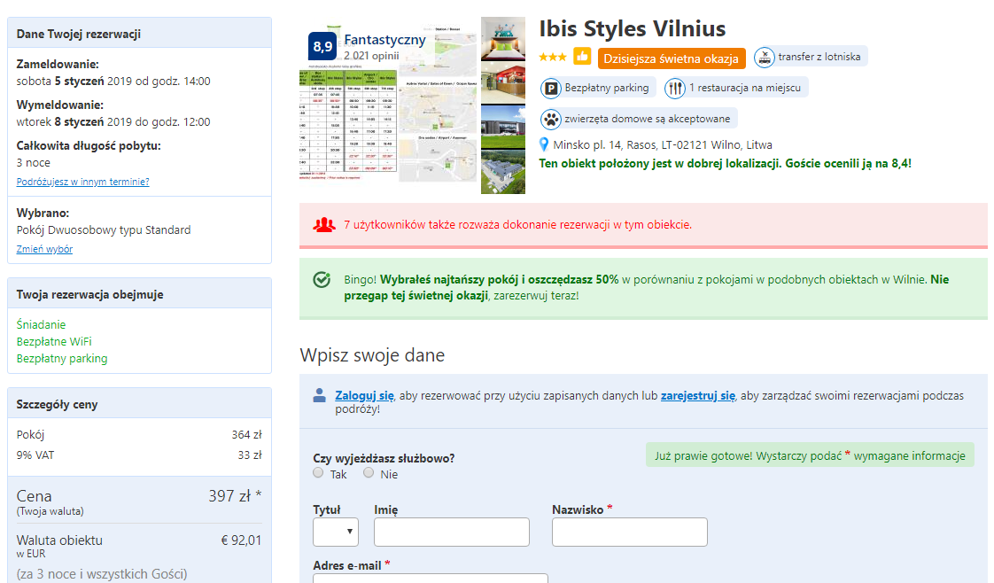This screenshot has width=994, height=583.
Task: Click the free parking P icon
Action: (551, 88)
